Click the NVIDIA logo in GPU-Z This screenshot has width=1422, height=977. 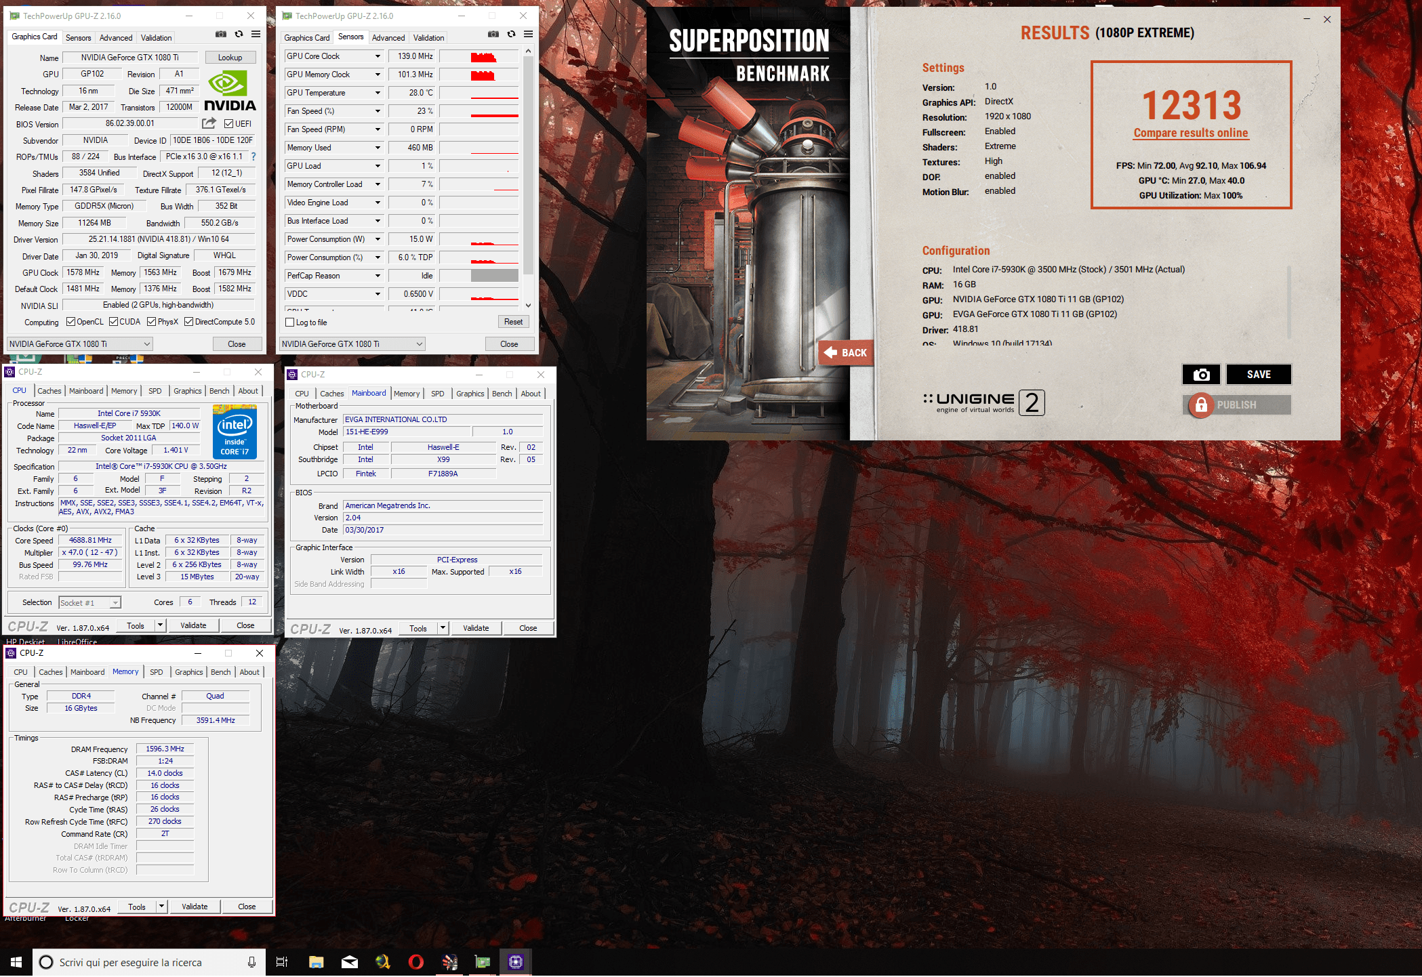click(230, 91)
